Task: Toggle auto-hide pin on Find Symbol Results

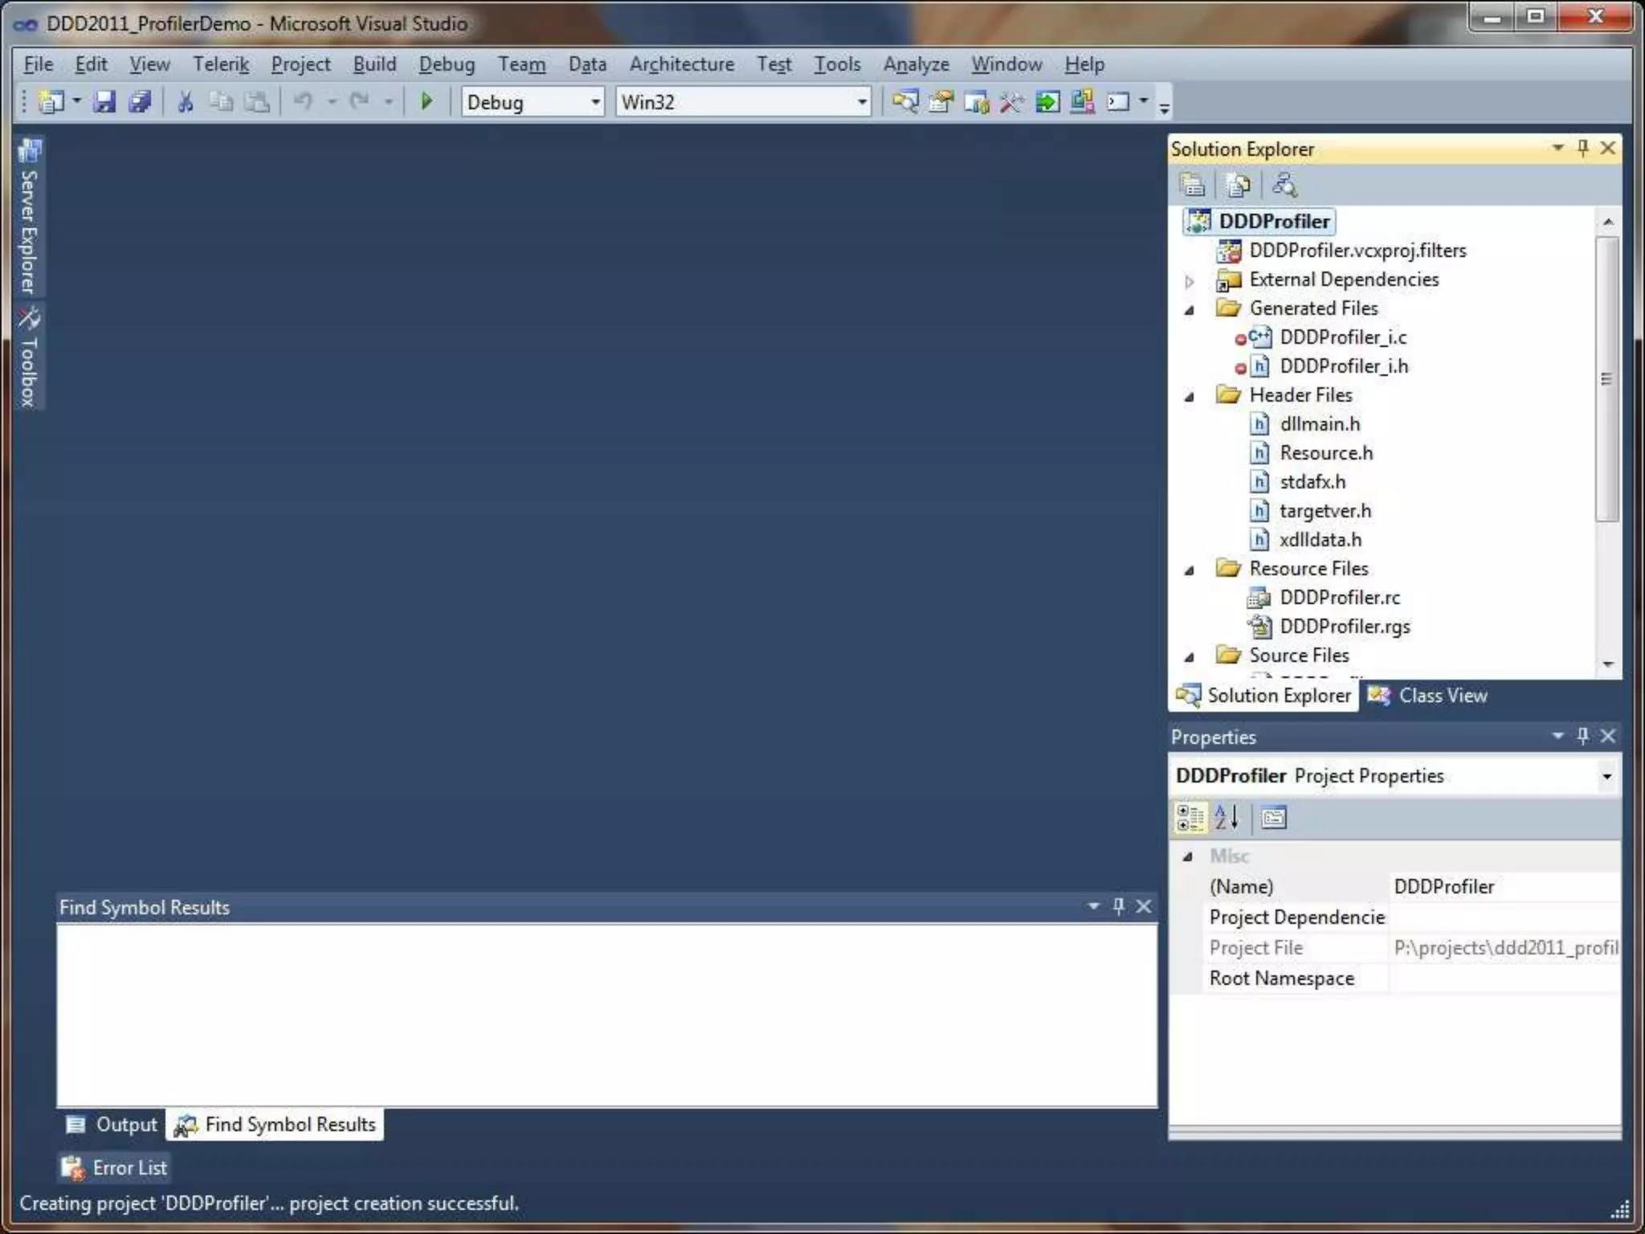Action: (x=1118, y=906)
